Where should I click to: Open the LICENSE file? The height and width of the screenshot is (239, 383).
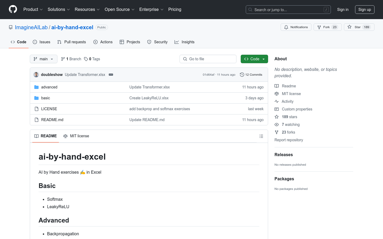coord(49,109)
